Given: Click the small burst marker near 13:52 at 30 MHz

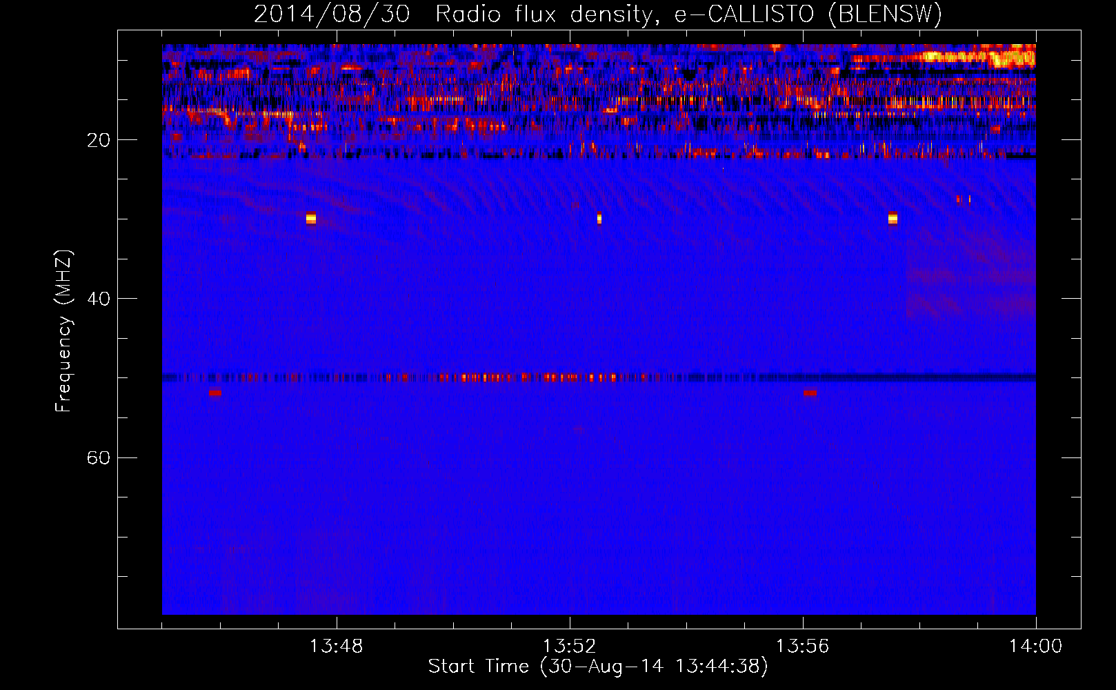Looking at the screenshot, I should 599,218.
